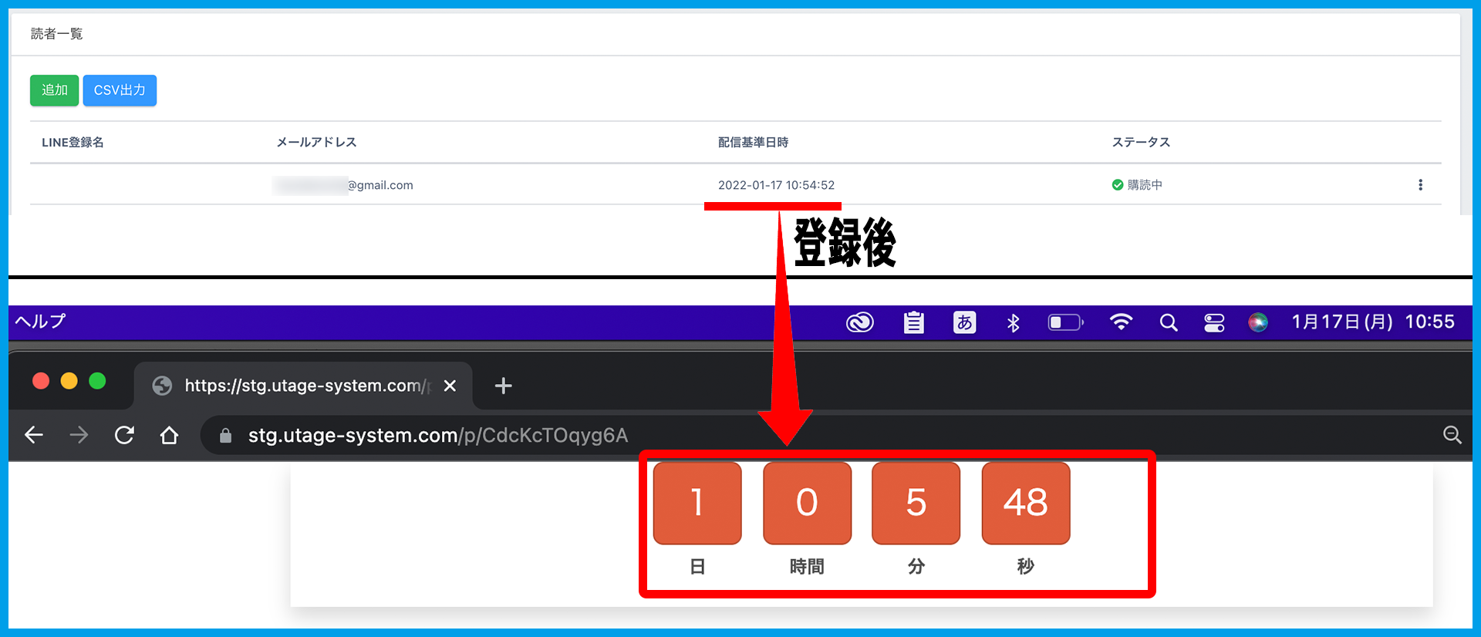Image resolution: width=1481 pixels, height=637 pixels.
Task: Open the clipboard manager menu bar icon
Action: 913,322
